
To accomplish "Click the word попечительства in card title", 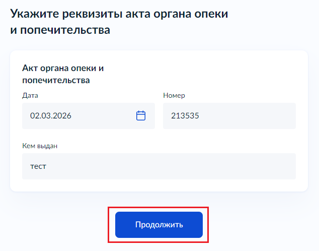I will (x=56, y=80).
